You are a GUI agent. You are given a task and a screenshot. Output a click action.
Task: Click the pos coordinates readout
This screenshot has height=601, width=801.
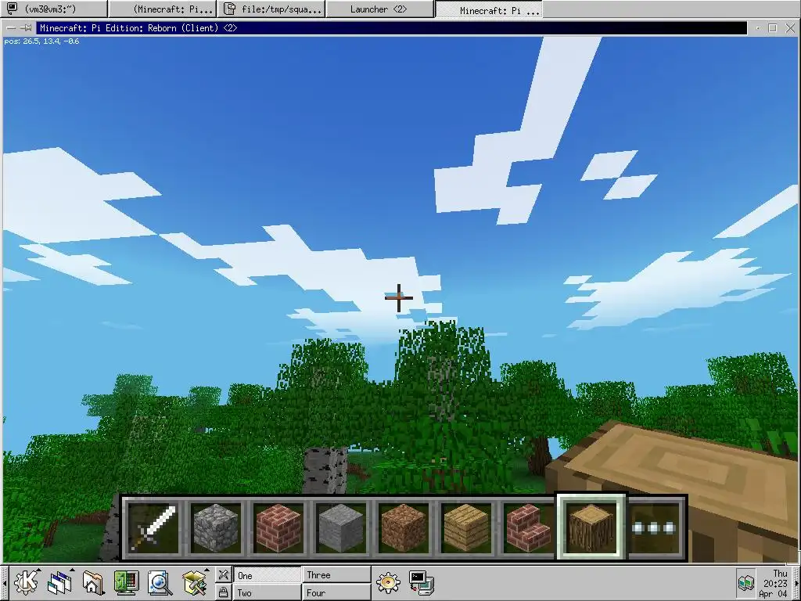click(x=42, y=41)
